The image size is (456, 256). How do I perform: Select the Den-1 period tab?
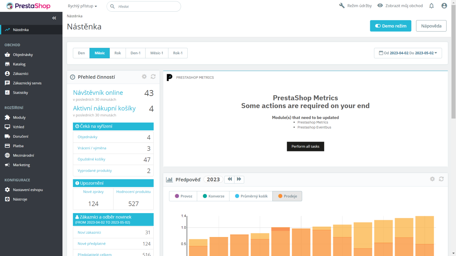[136, 53]
